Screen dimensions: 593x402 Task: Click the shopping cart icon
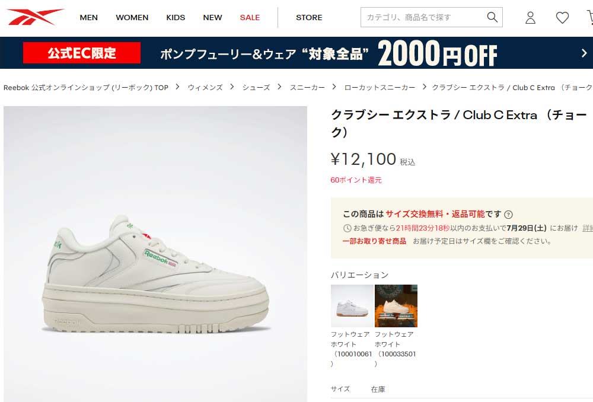[589, 17]
